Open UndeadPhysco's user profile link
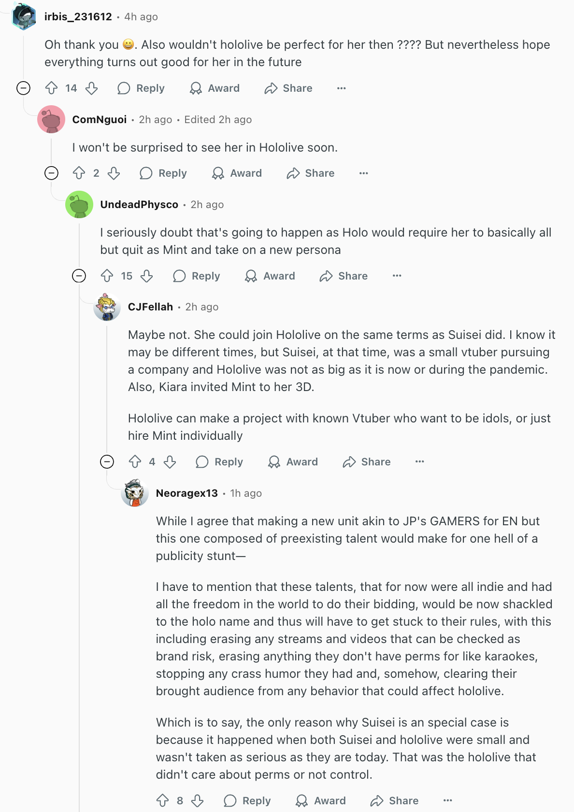 (139, 205)
